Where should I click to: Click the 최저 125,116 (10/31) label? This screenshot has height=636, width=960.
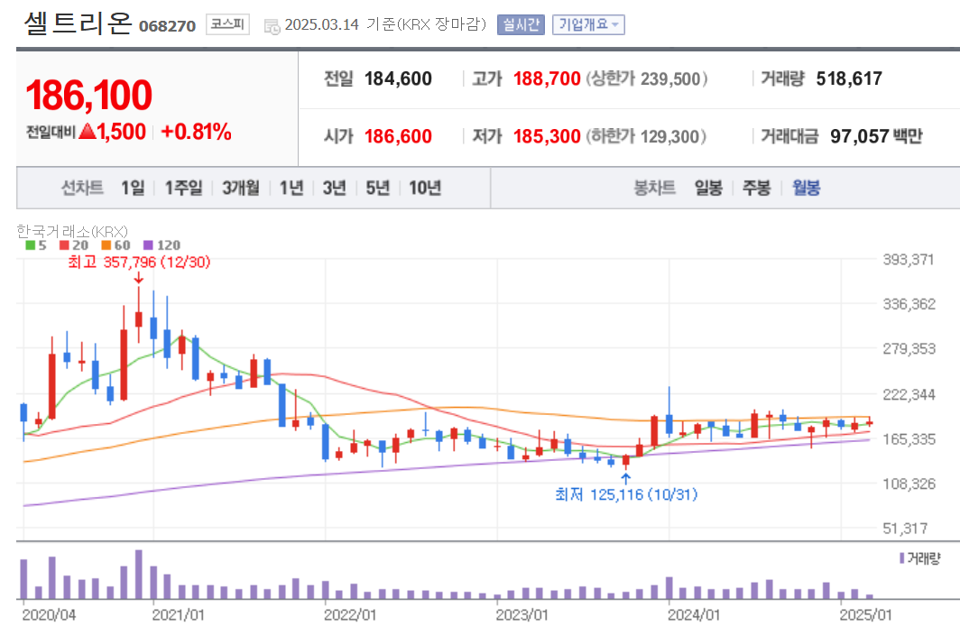click(x=626, y=494)
